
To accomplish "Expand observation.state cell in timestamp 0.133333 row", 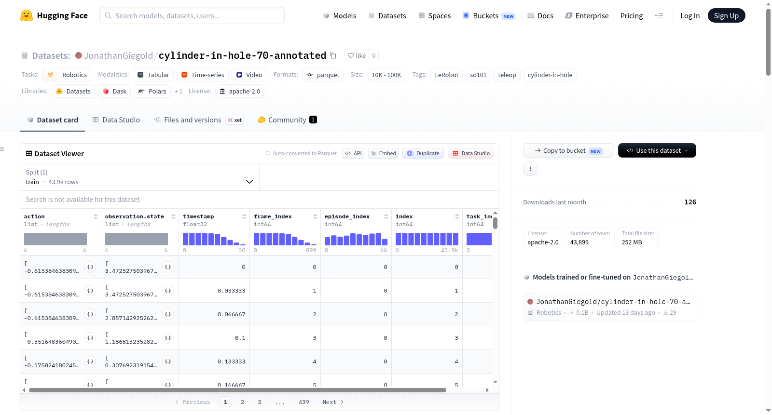I will click(168, 361).
